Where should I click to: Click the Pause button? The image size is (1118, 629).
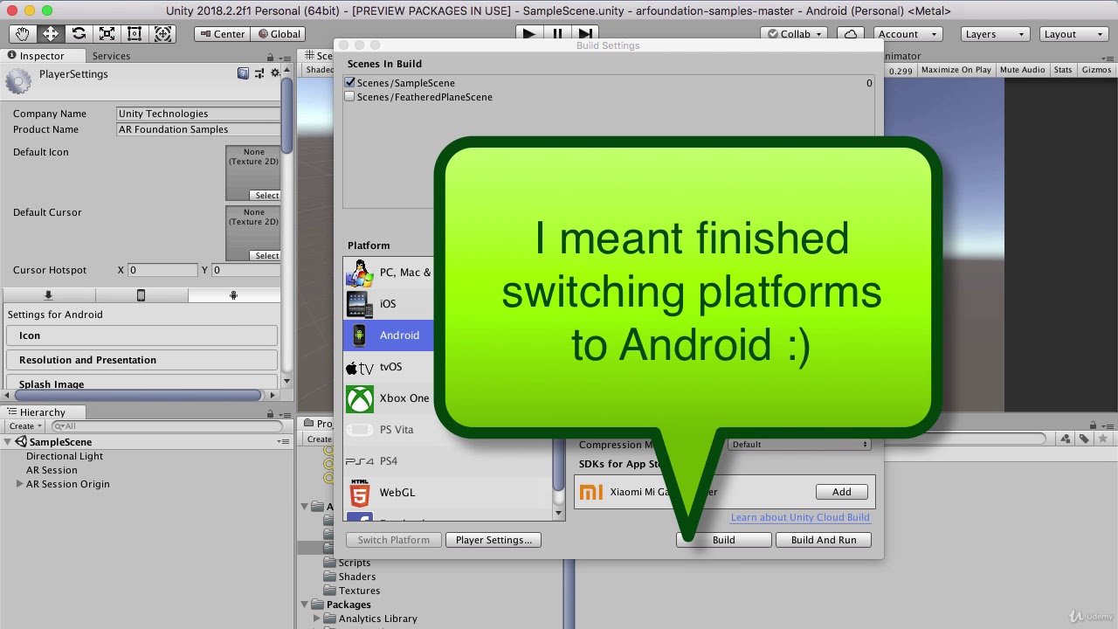[x=557, y=34]
